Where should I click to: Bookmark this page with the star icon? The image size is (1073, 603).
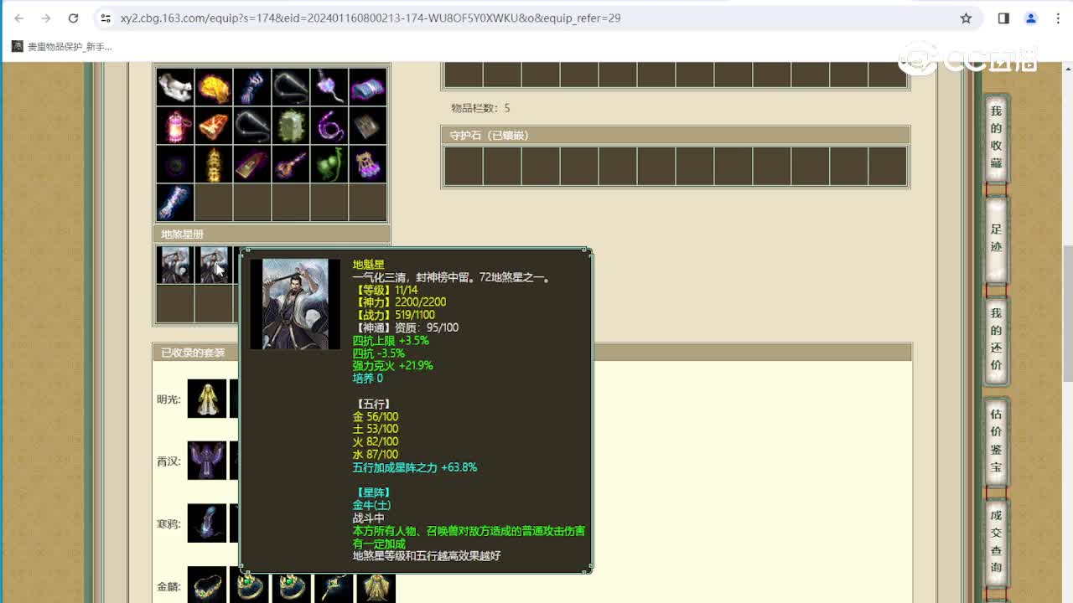966,18
